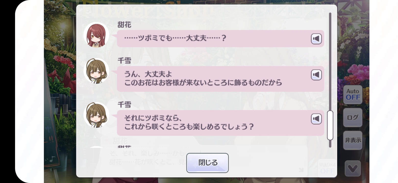This screenshot has width=398, height=183.
Task: Expand the down-chevron menu button
Action: coord(353,168)
